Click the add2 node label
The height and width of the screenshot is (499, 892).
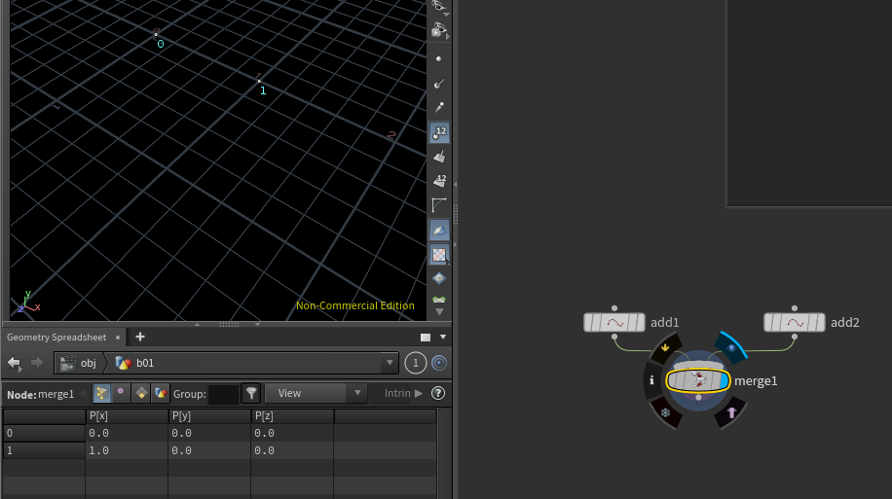pos(845,322)
